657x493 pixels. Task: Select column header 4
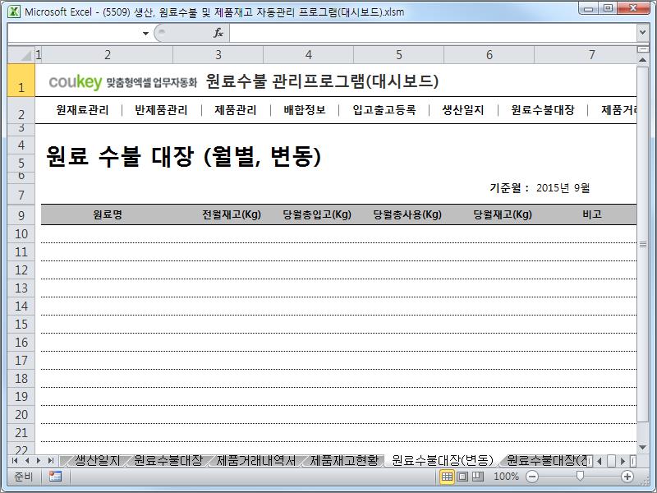click(x=309, y=54)
